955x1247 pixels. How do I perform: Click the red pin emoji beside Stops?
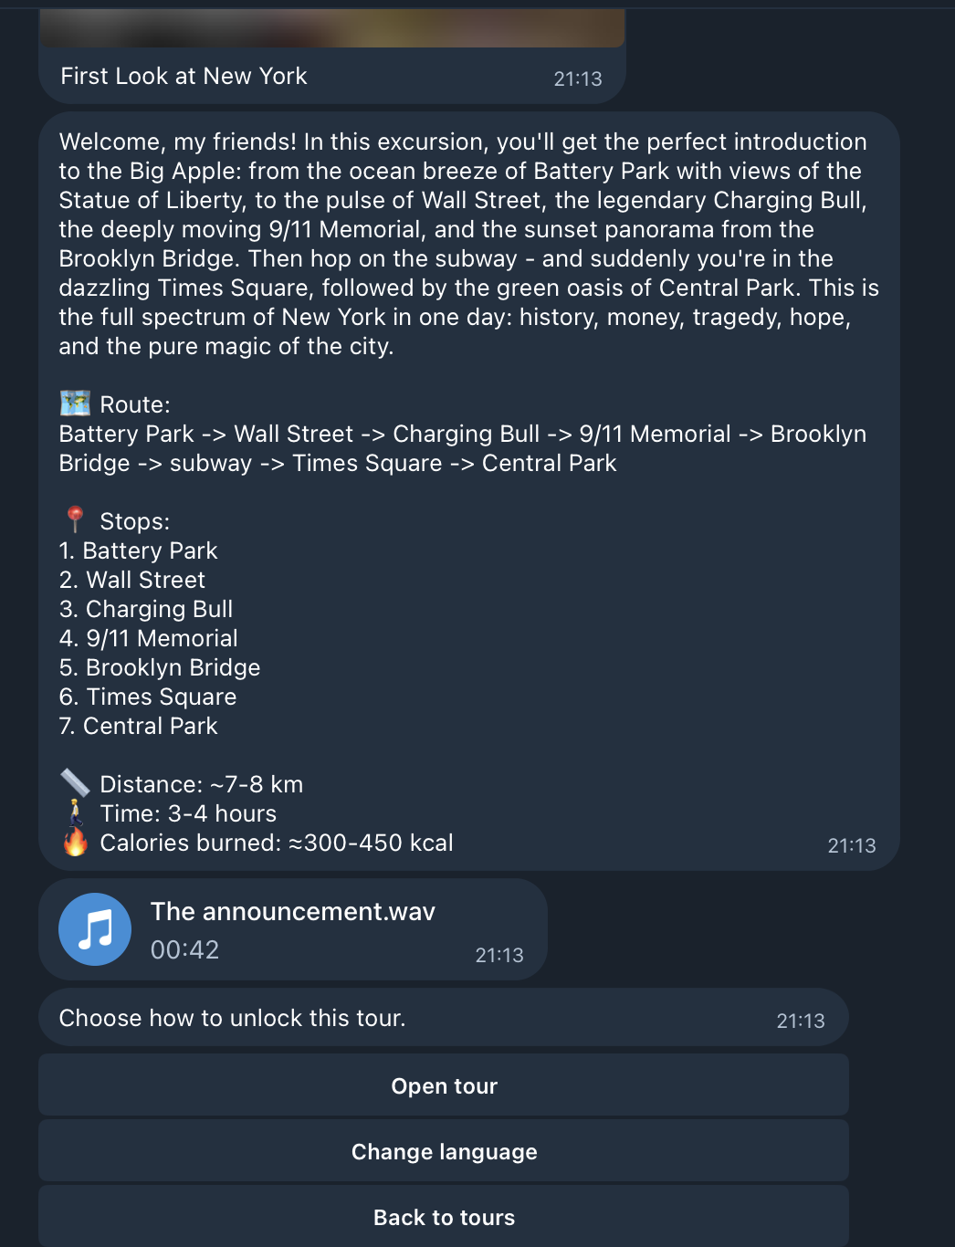click(x=75, y=520)
